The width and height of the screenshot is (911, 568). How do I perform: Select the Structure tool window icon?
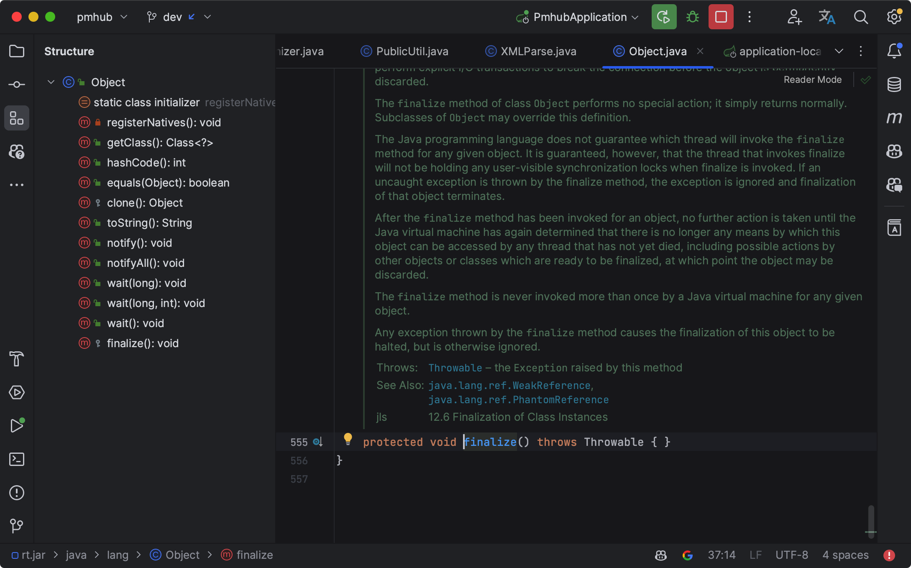tap(17, 118)
